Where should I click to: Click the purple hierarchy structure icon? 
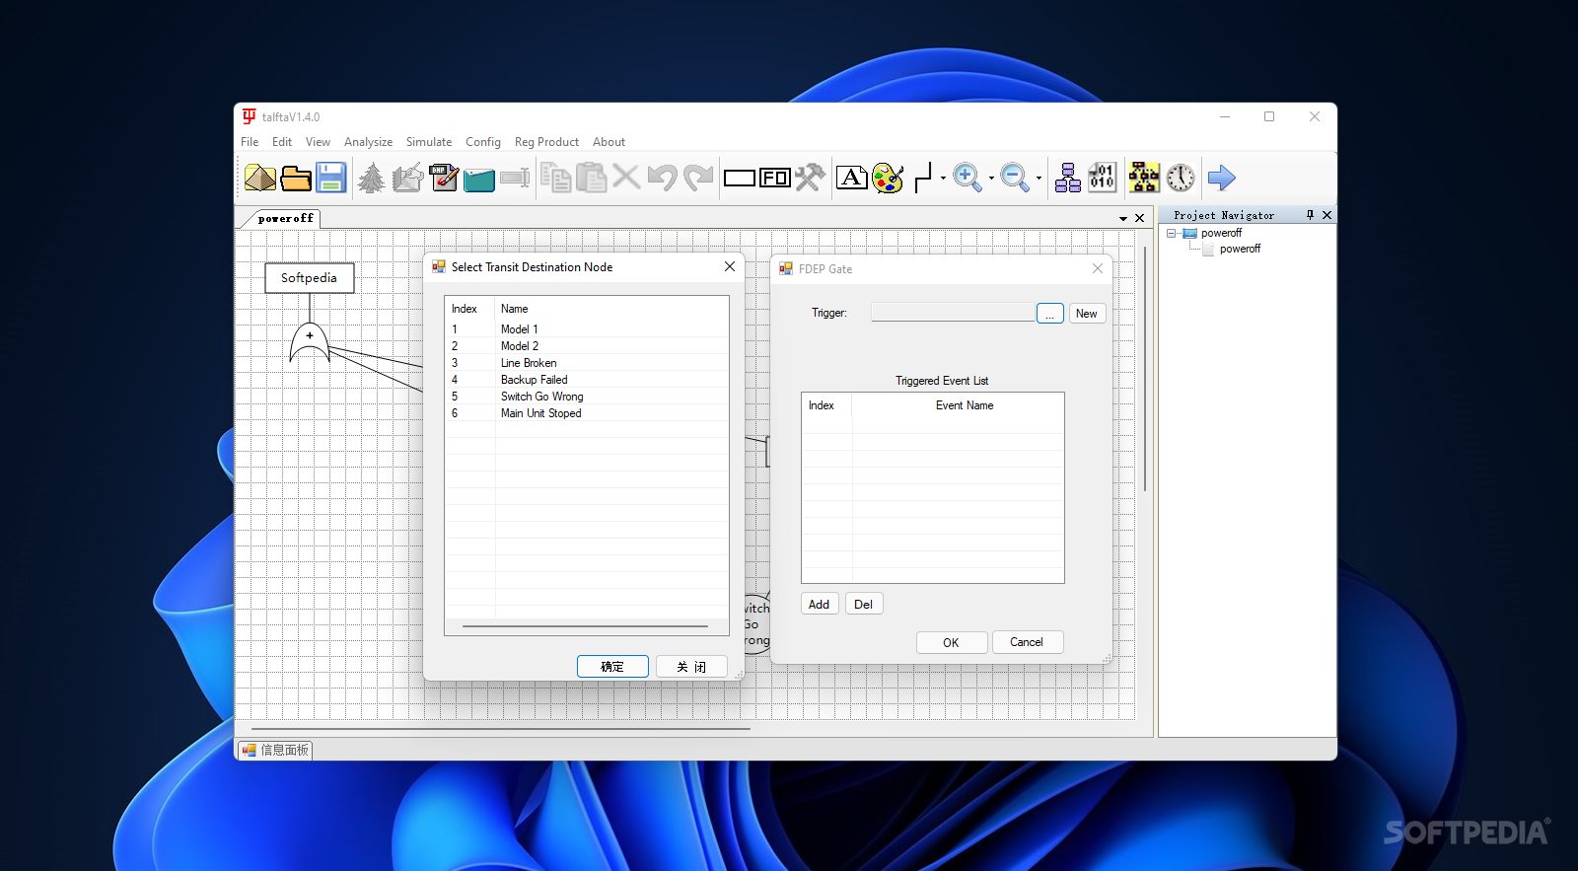click(1067, 178)
